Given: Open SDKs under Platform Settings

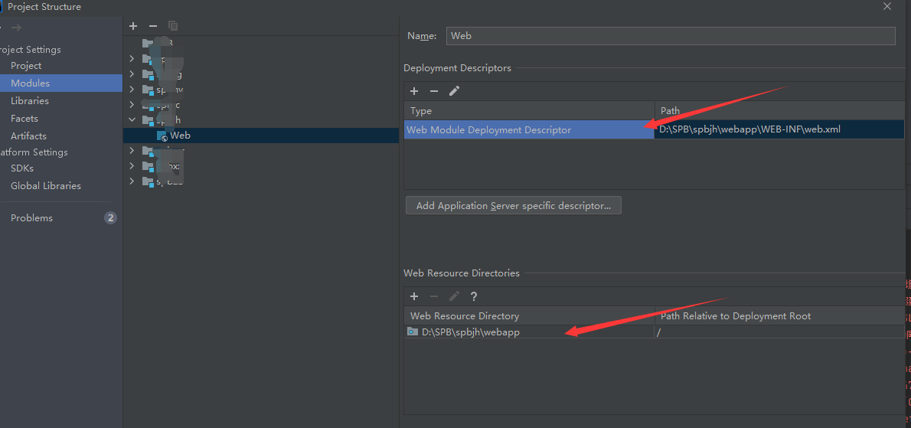Looking at the screenshot, I should click(x=22, y=168).
